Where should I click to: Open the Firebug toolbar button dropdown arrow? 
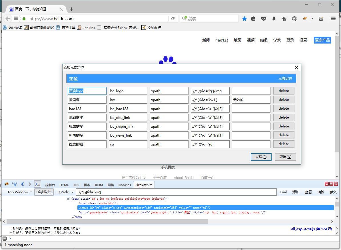click(312, 19)
